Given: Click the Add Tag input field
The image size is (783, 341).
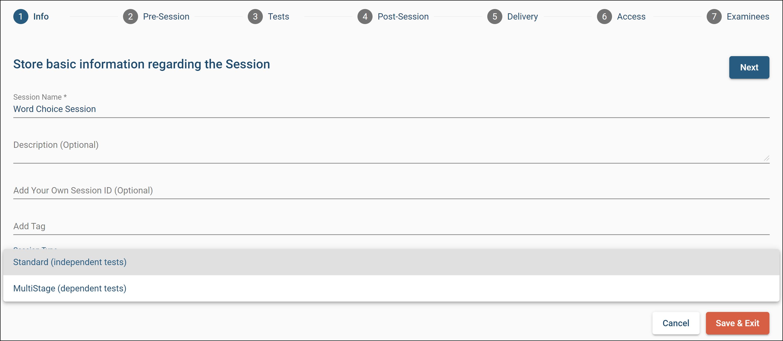Looking at the screenshot, I should coord(391,226).
